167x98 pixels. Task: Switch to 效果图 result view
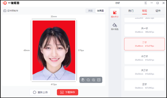100,11
